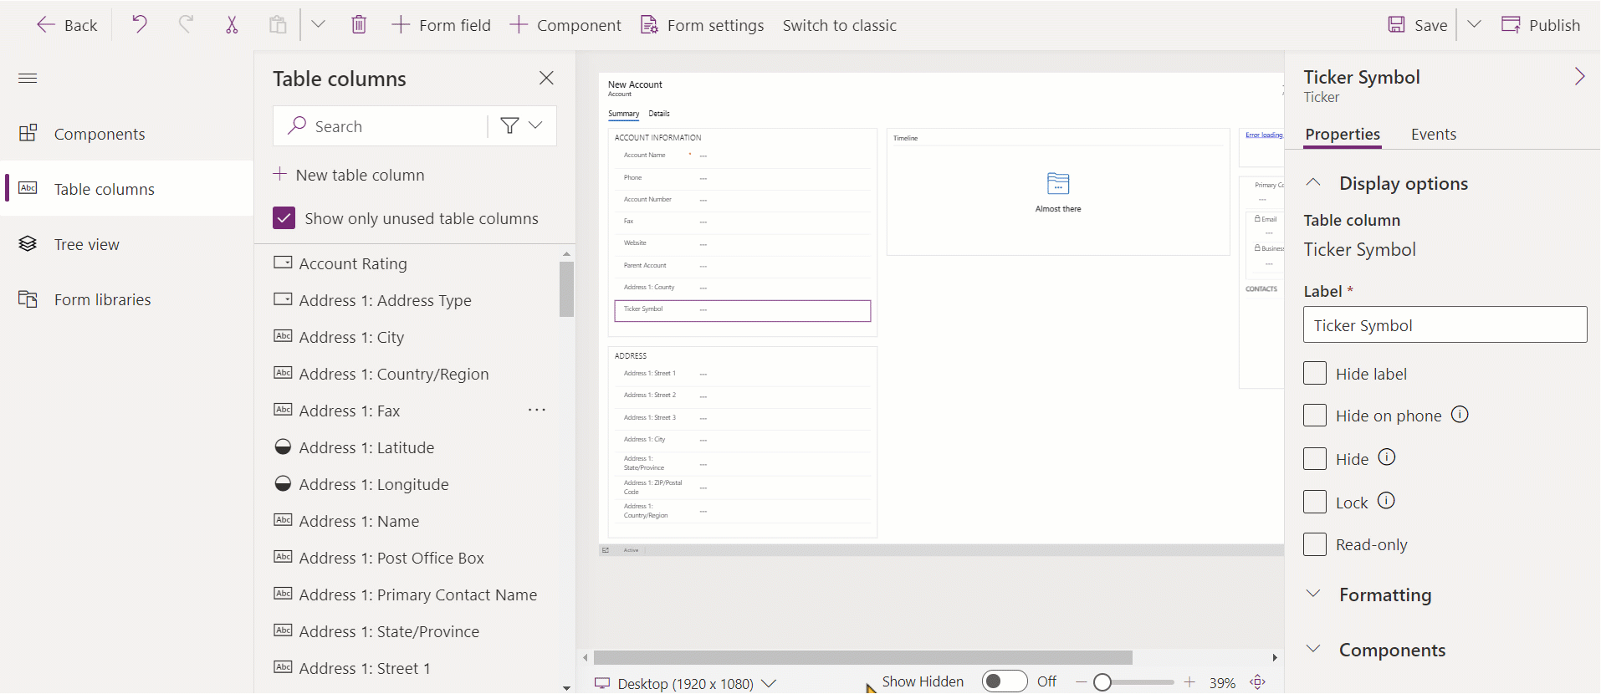Screen dimensions: 1601x694
Task: Click the Address 1: City text column icon
Action: pos(283,336)
